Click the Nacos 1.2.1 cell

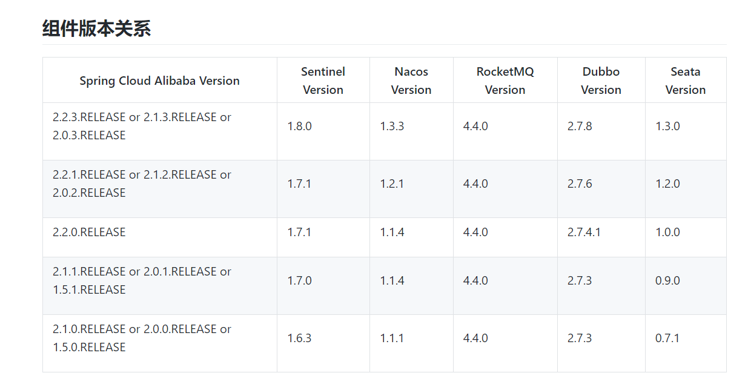392,183
